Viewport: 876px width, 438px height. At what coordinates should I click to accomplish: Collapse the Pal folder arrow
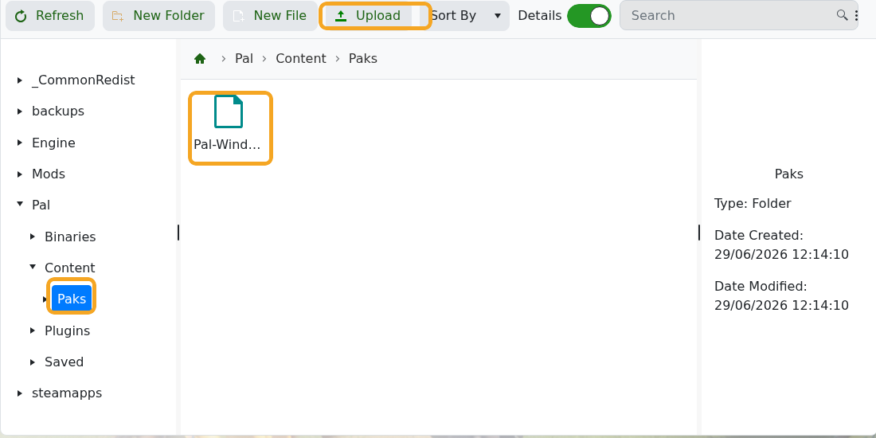(20, 205)
